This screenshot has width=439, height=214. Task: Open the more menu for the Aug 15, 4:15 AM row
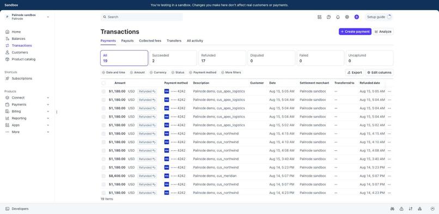point(389,134)
